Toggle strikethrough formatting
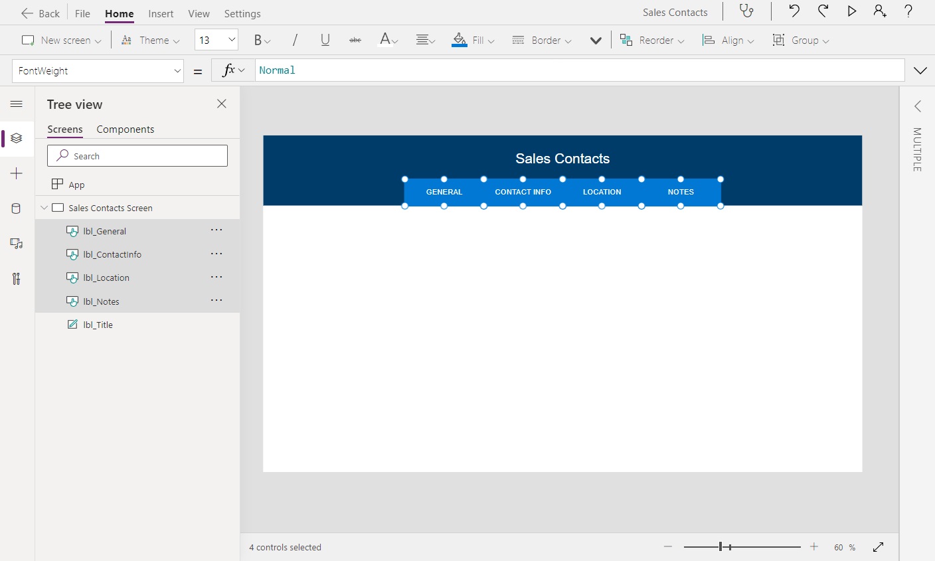 355,40
